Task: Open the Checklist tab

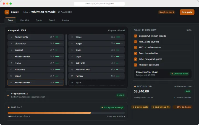Action: click(25, 20)
